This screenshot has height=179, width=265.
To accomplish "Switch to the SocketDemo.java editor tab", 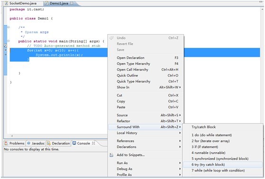I will pos(20,3).
